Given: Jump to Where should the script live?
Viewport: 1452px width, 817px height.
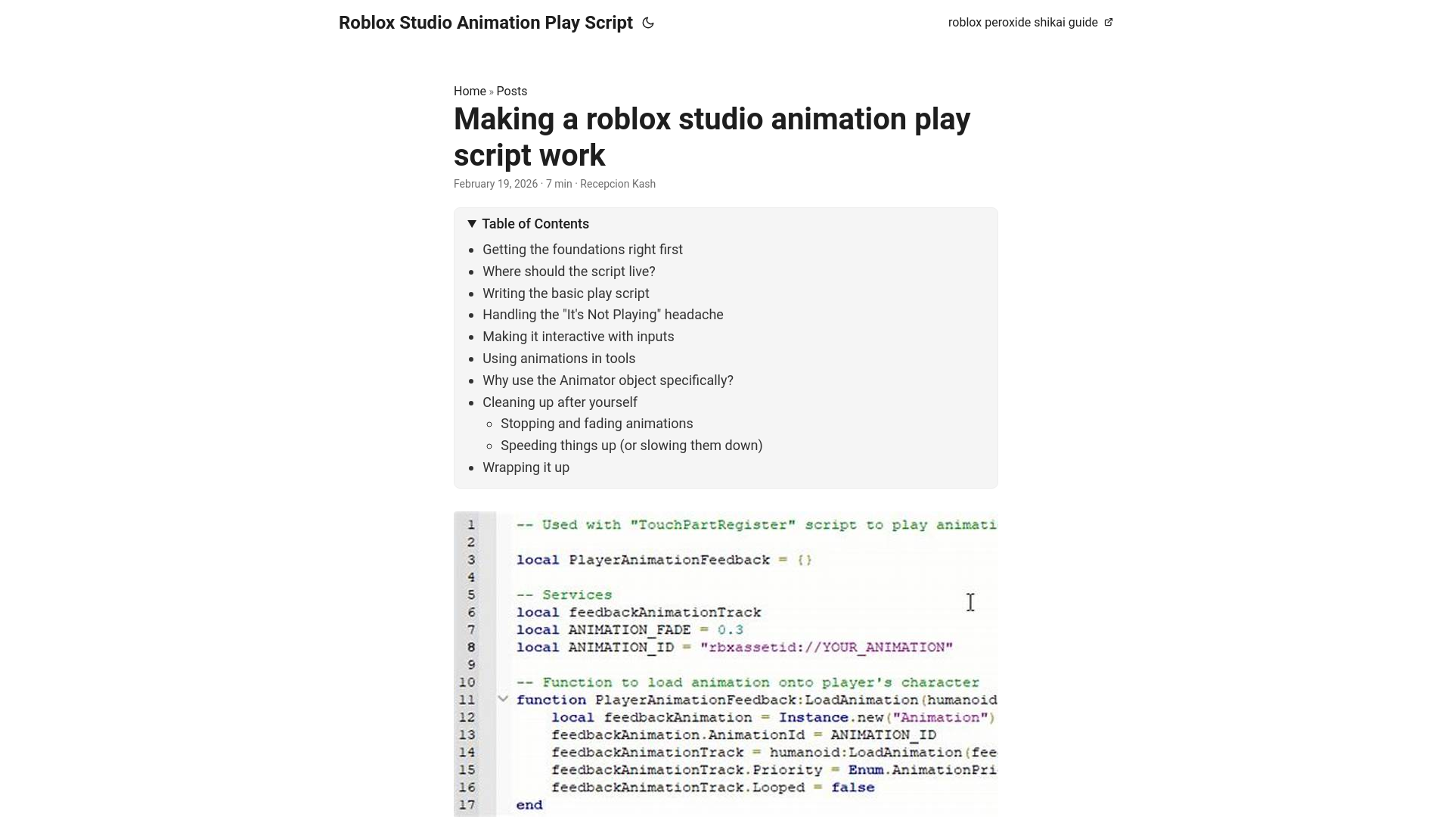Looking at the screenshot, I should (569, 272).
